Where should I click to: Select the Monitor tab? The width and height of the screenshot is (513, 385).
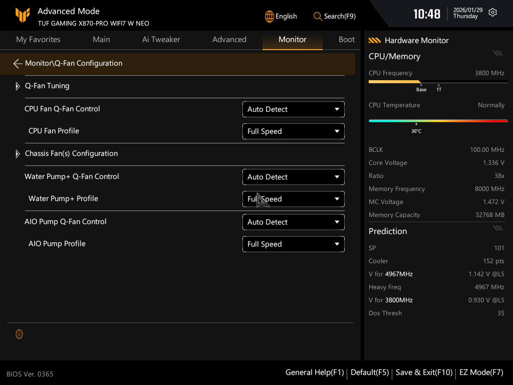pyautogui.click(x=293, y=40)
